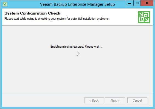
Task: Close the Veeam setup window
Action: point(147,3)
